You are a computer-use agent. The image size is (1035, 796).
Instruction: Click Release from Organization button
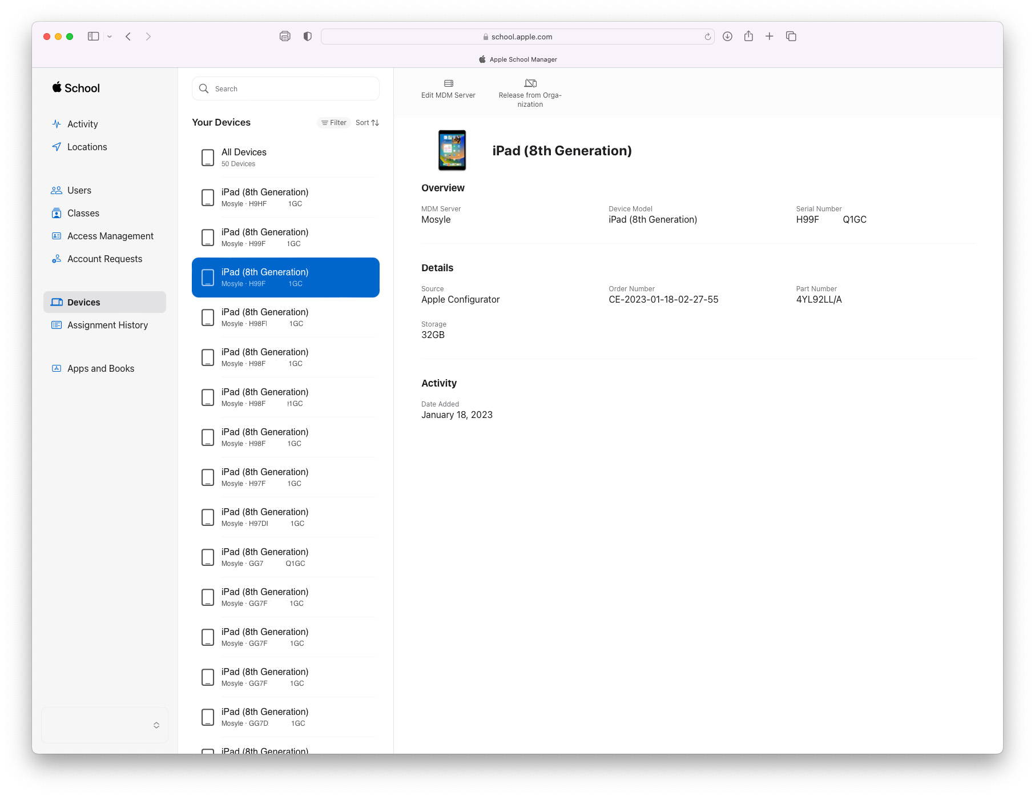click(x=530, y=93)
